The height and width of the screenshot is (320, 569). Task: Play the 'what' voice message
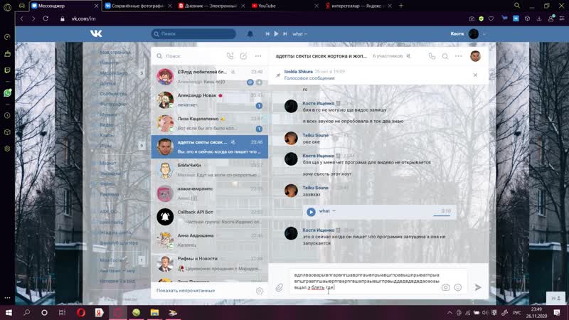pos(312,211)
